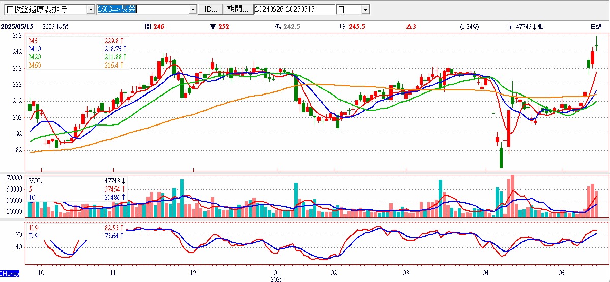Image resolution: width=610 pixels, height=282 pixels.
Task: Click the volume 量 47743 張 header
Action: click(x=526, y=27)
